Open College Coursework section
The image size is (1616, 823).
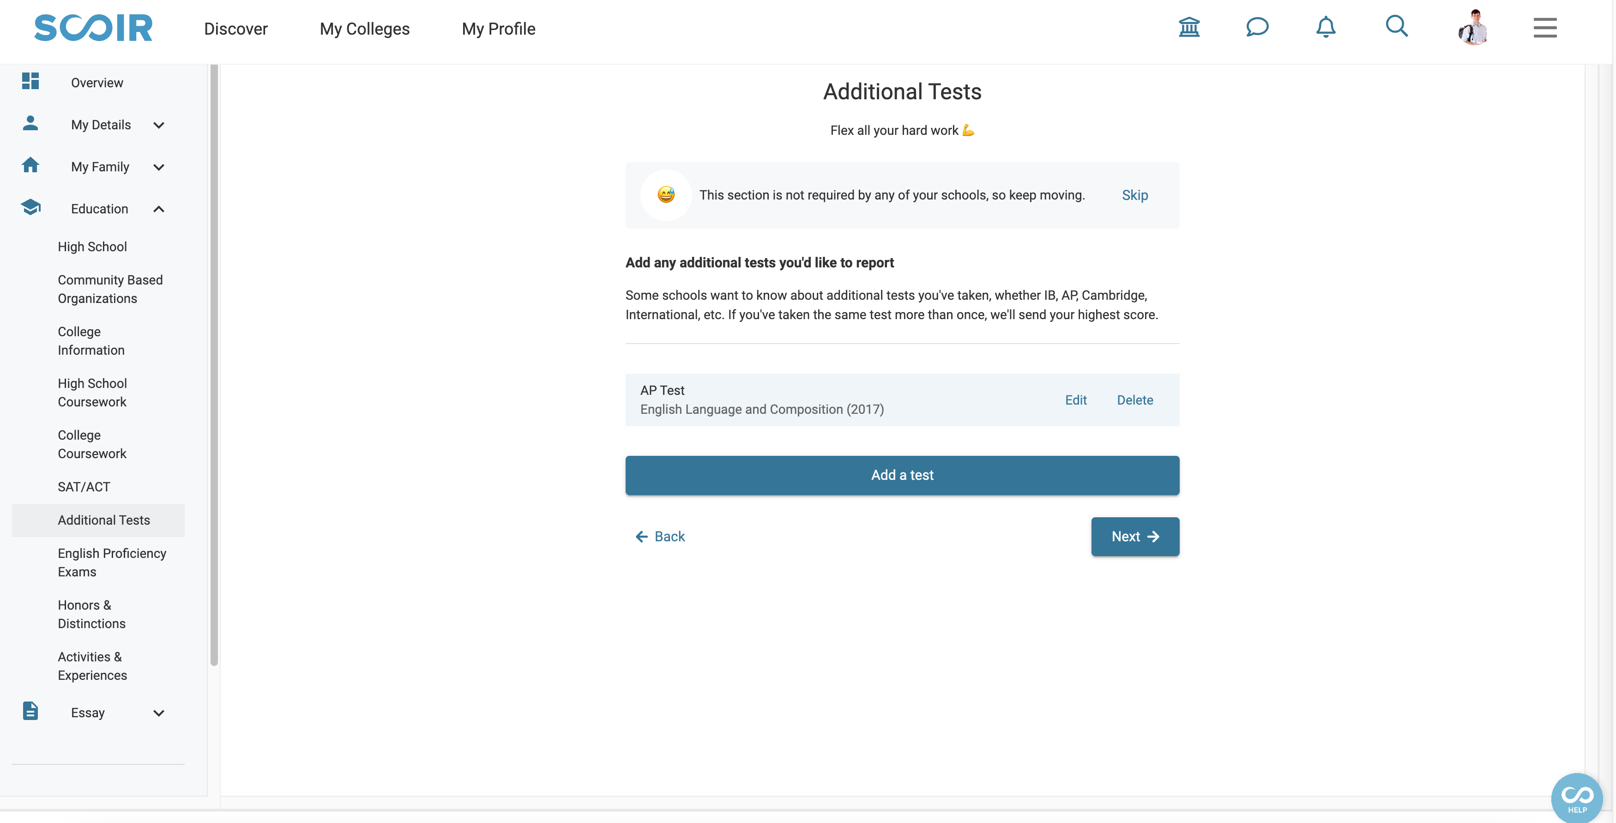pos(92,444)
